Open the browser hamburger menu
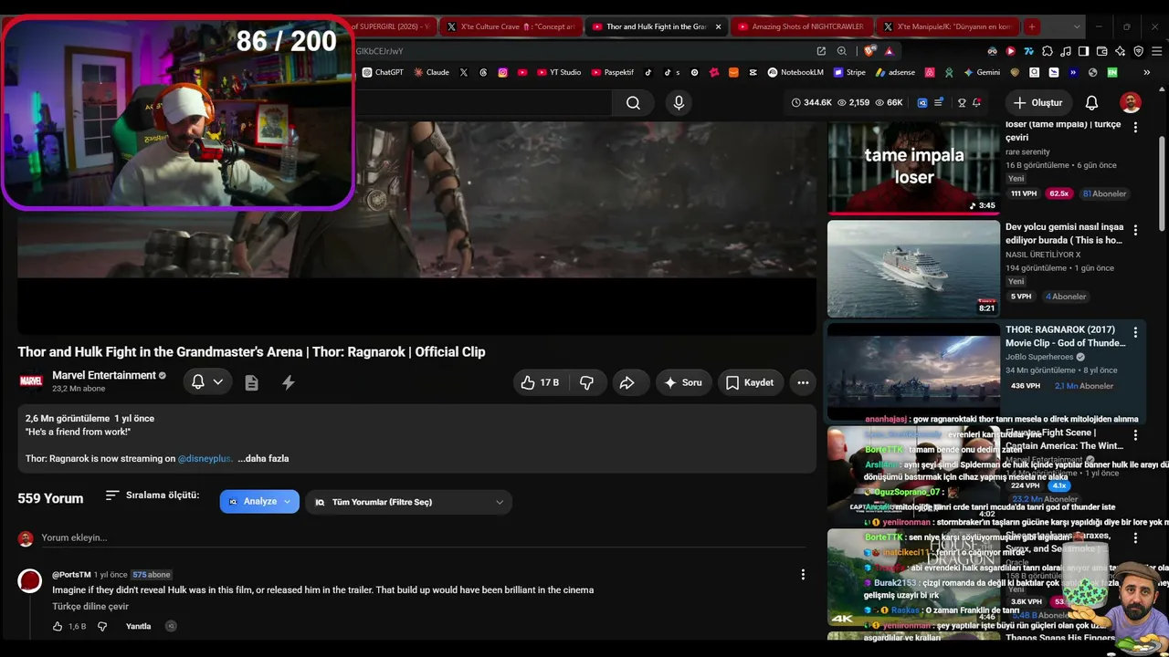 click(x=1155, y=51)
